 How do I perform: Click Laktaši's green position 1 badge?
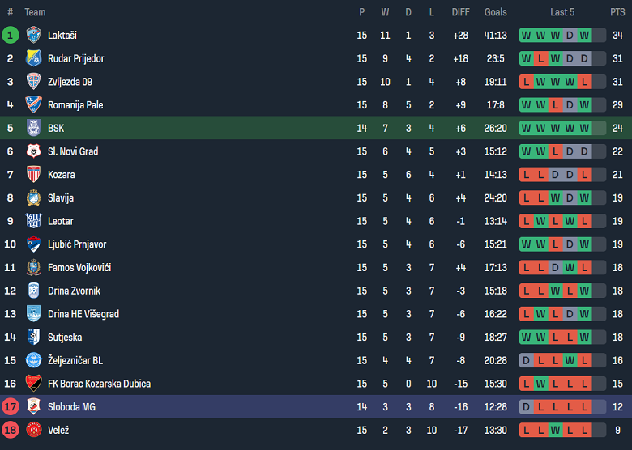(x=11, y=35)
